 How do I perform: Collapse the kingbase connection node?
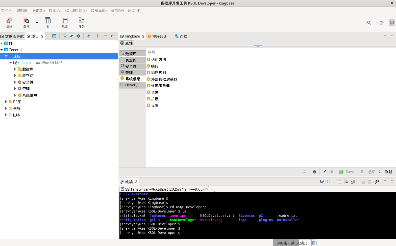(11, 63)
